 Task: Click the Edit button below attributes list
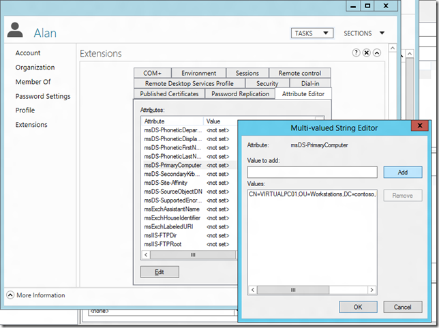pyautogui.click(x=159, y=271)
